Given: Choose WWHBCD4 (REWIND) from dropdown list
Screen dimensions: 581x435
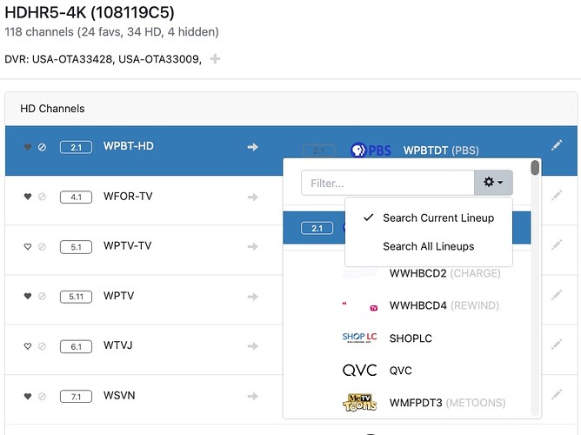Looking at the screenshot, I should coord(444,306).
